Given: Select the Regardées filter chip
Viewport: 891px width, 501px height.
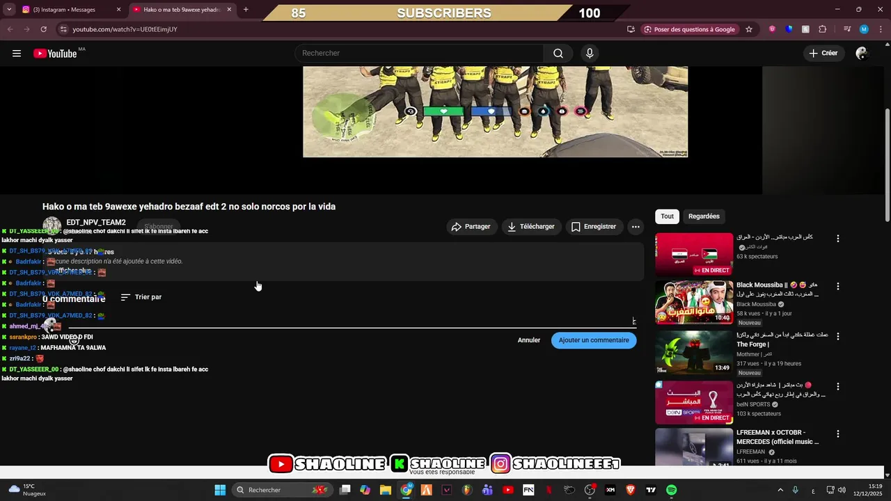Looking at the screenshot, I should (x=704, y=216).
